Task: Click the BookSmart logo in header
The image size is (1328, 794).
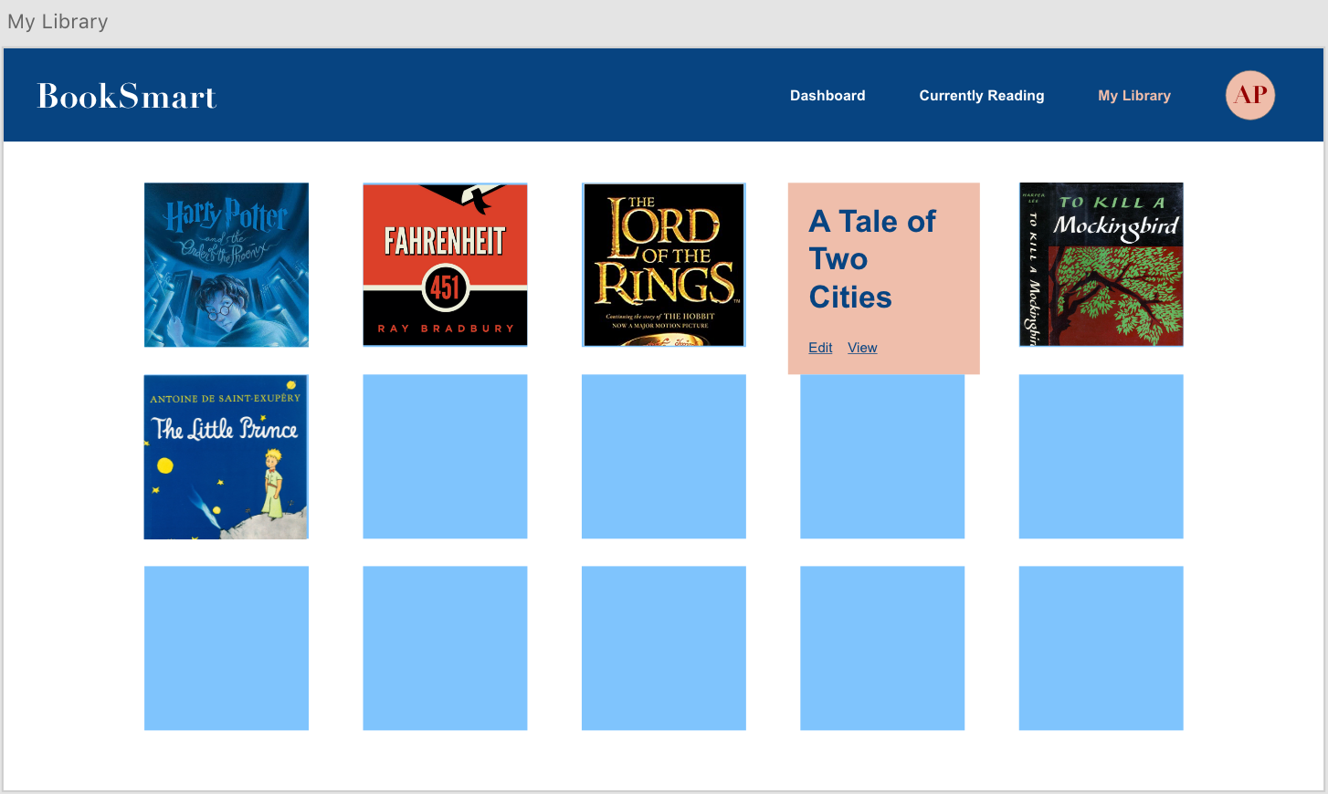Action: [x=127, y=96]
